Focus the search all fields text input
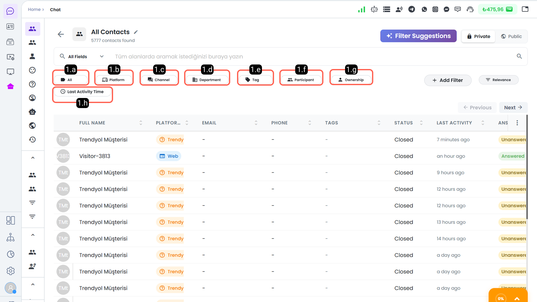 [x=312, y=57]
